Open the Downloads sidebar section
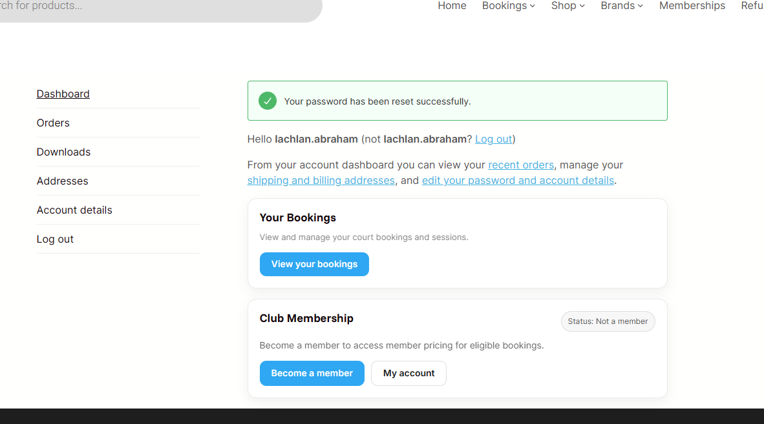Image resolution: width=764 pixels, height=424 pixels. 63,152
